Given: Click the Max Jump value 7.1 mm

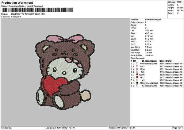Looking at the screenshot, I should click(x=148, y=53).
